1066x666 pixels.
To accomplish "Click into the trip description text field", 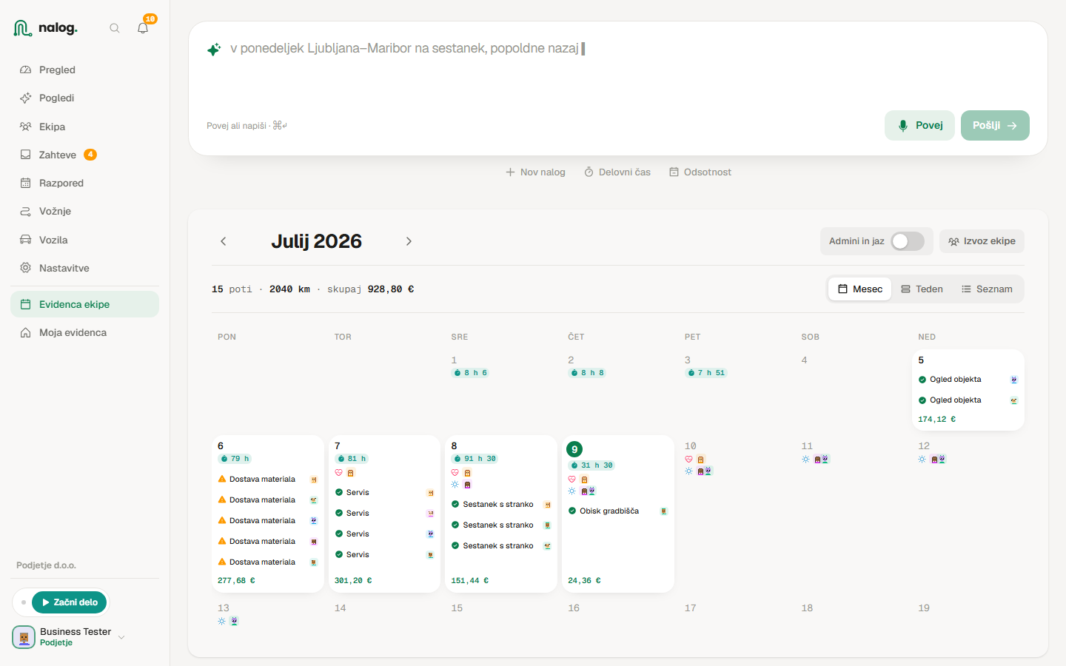I will pos(618,67).
